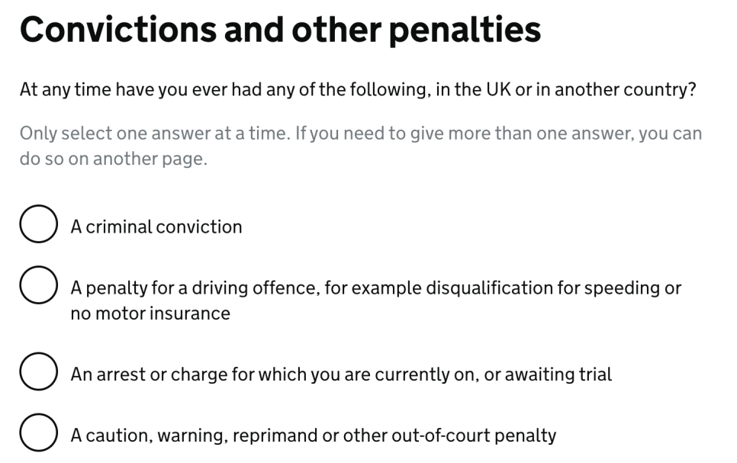Click the word 'Convictions' in the page title

click(118, 30)
